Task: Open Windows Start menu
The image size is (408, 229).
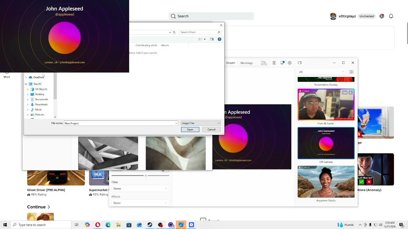Action: point(5,225)
